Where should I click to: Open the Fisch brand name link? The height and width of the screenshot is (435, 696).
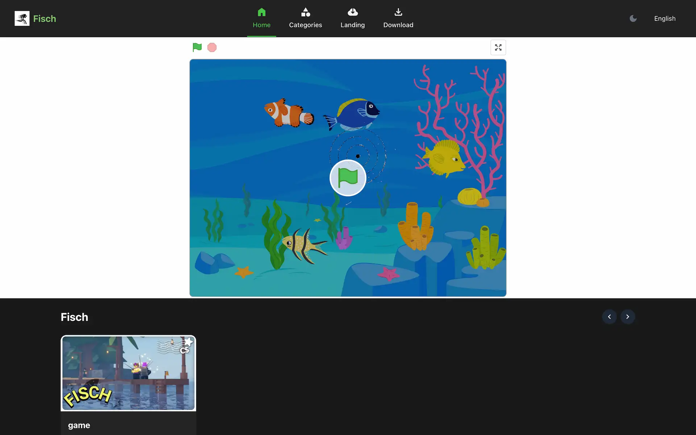(x=45, y=18)
